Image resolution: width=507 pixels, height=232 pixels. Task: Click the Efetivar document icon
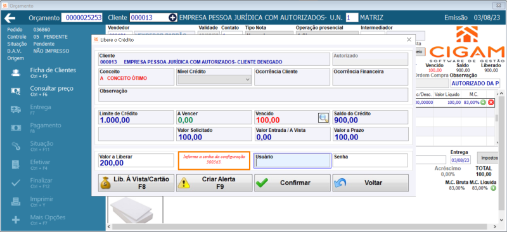tap(16, 164)
